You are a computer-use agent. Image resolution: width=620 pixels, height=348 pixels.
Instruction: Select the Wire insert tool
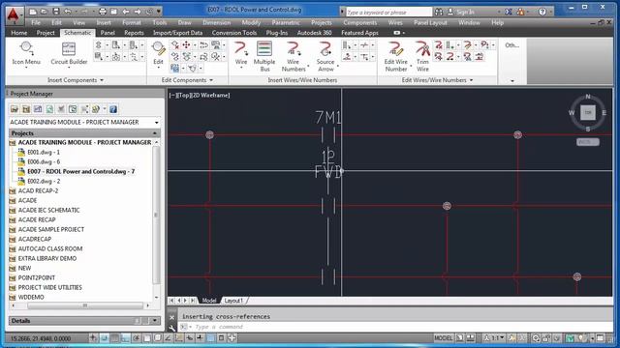click(x=241, y=53)
